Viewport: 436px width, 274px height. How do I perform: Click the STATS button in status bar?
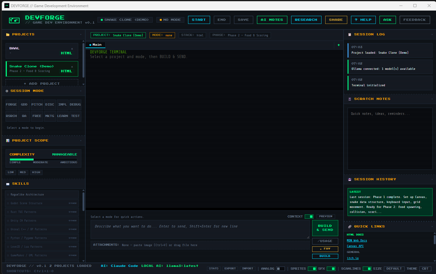point(214,269)
